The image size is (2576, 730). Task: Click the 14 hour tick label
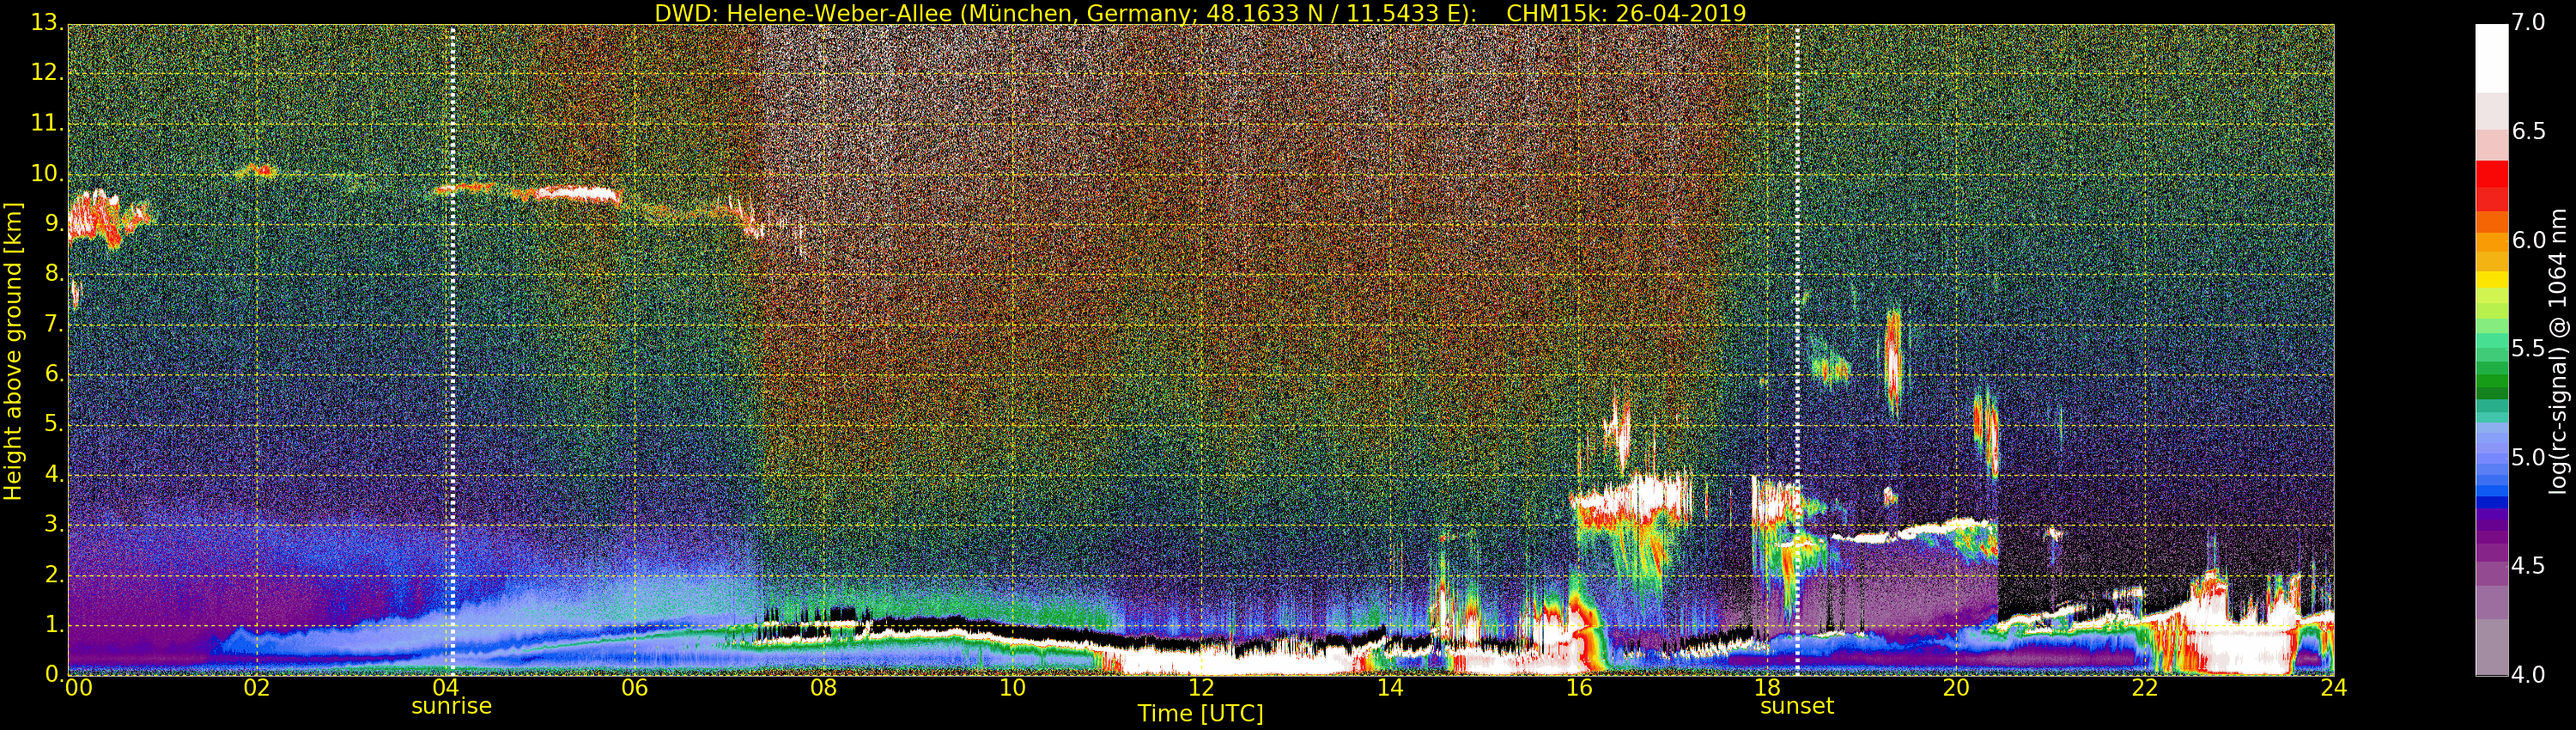pos(1390,688)
